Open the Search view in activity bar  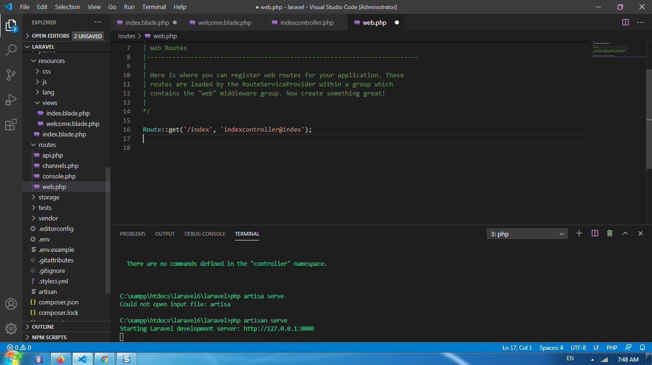pyautogui.click(x=11, y=50)
